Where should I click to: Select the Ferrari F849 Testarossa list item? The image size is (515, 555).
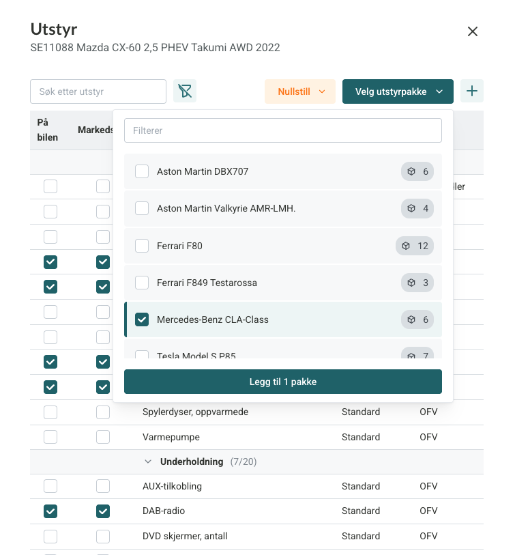[207, 283]
